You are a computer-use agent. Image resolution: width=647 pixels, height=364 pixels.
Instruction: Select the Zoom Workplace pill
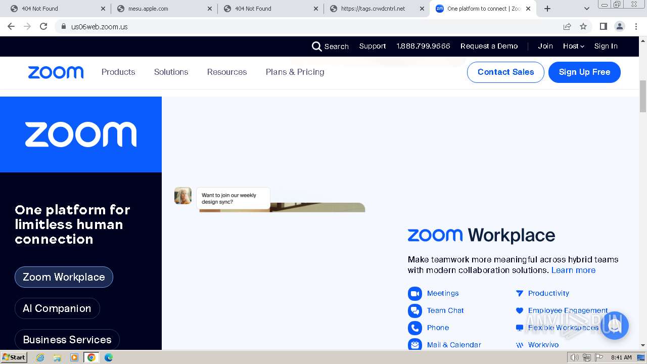(x=64, y=277)
